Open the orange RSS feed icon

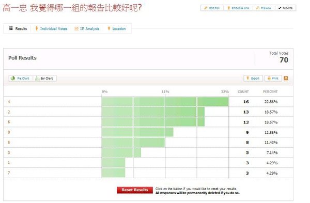[x=286, y=79]
